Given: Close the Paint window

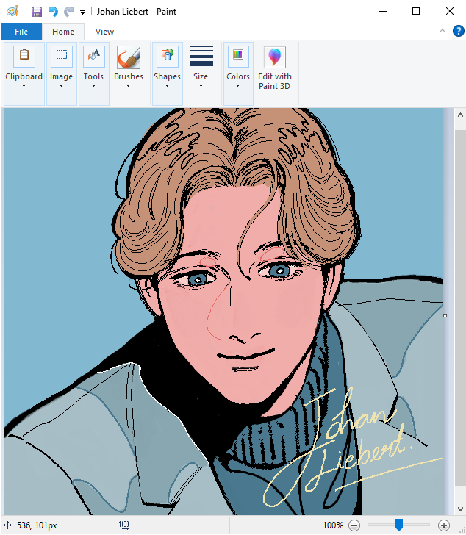Looking at the screenshot, I should [x=450, y=11].
